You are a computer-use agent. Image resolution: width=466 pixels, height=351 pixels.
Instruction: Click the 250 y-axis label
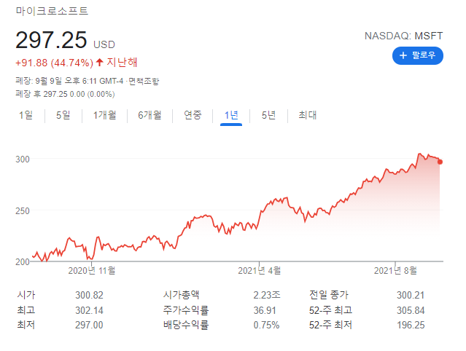click(23, 211)
